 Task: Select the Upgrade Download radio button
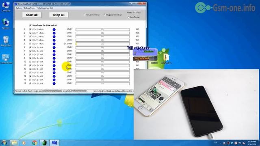(105, 15)
